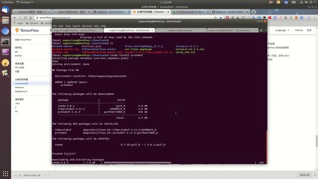
Task: Close the active TensorFlow browser tab
Action: (168, 12)
